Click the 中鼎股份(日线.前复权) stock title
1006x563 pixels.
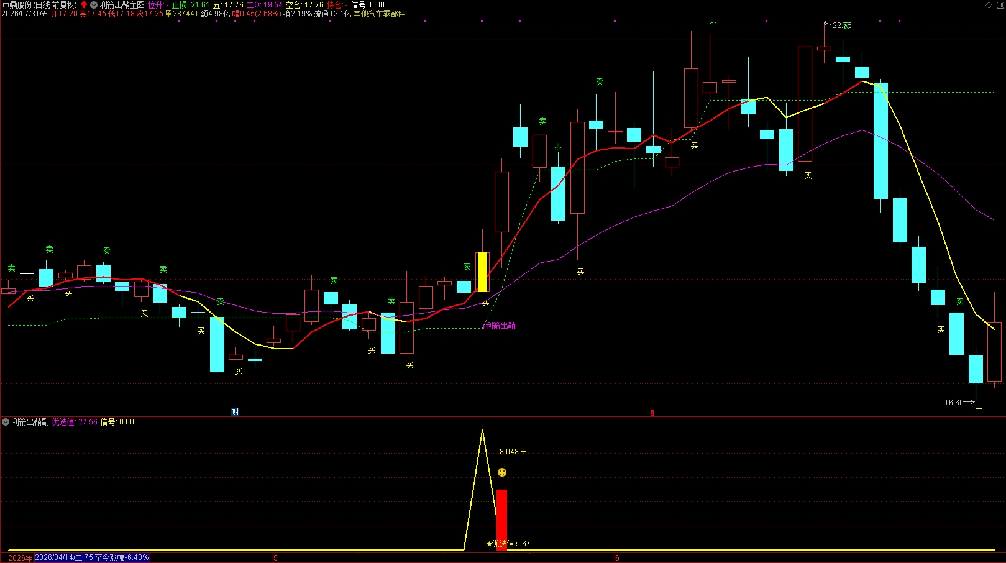click(40, 5)
